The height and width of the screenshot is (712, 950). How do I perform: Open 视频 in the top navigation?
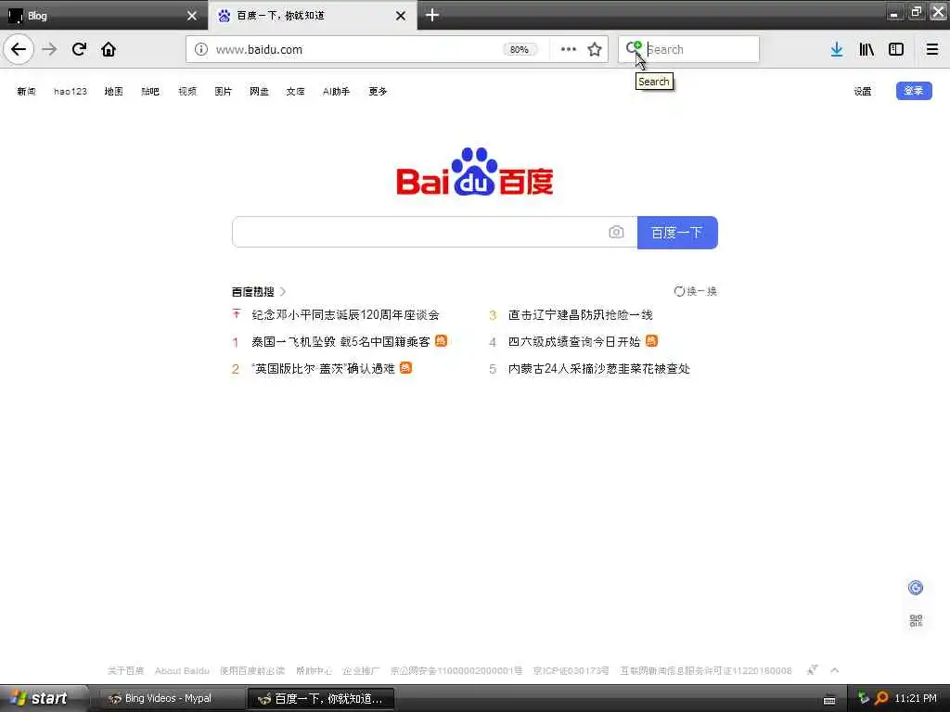[187, 92]
